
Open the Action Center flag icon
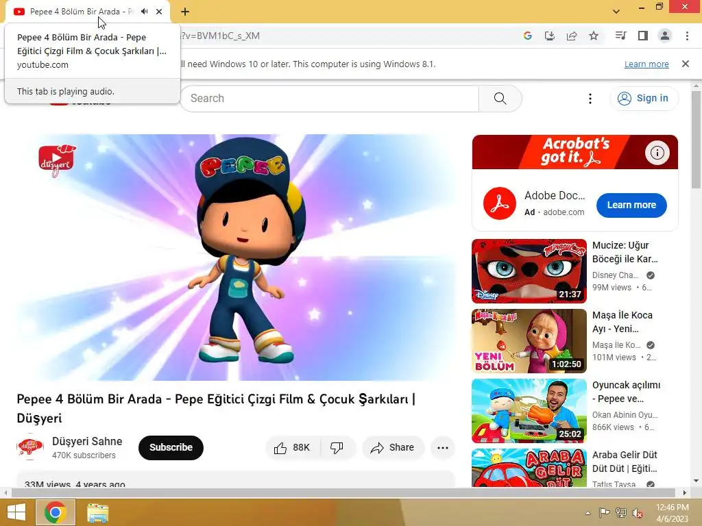[x=604, y=512]
